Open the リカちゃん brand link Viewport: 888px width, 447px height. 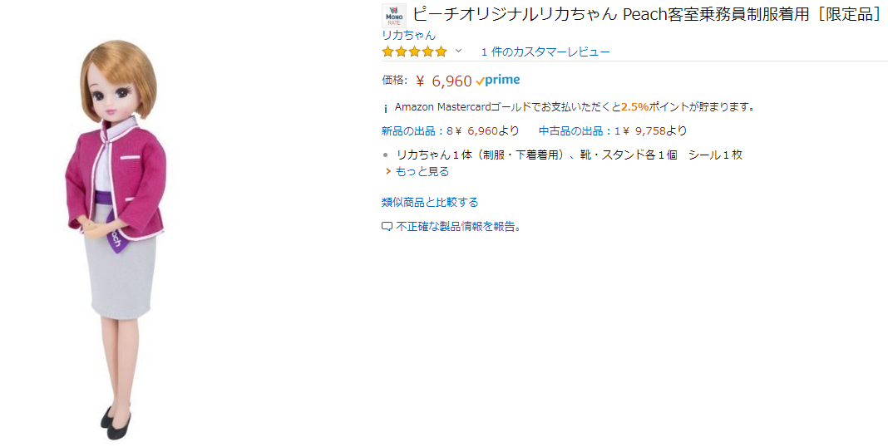tap(408, 35)
